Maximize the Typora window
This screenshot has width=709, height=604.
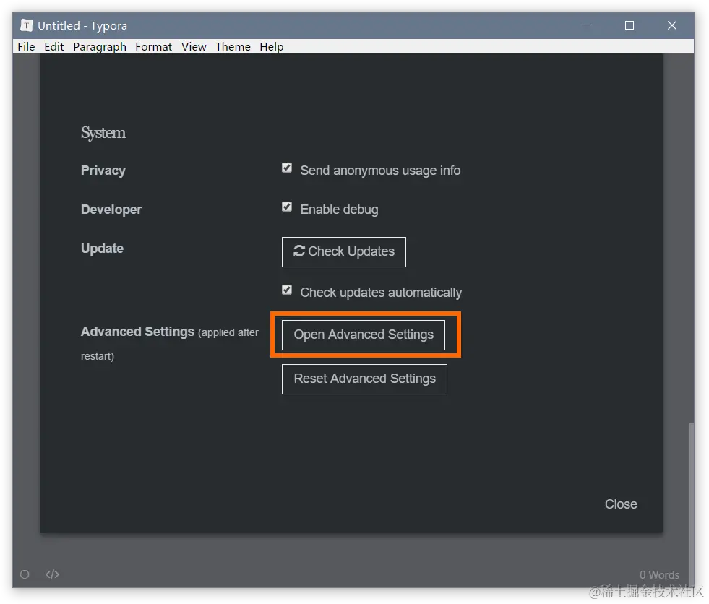[x=629, y=25]
